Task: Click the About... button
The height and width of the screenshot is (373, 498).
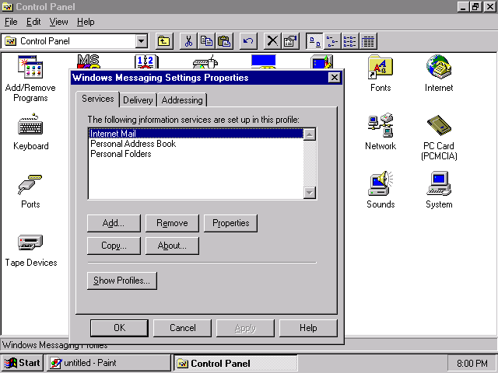Action: coord(172,246)
